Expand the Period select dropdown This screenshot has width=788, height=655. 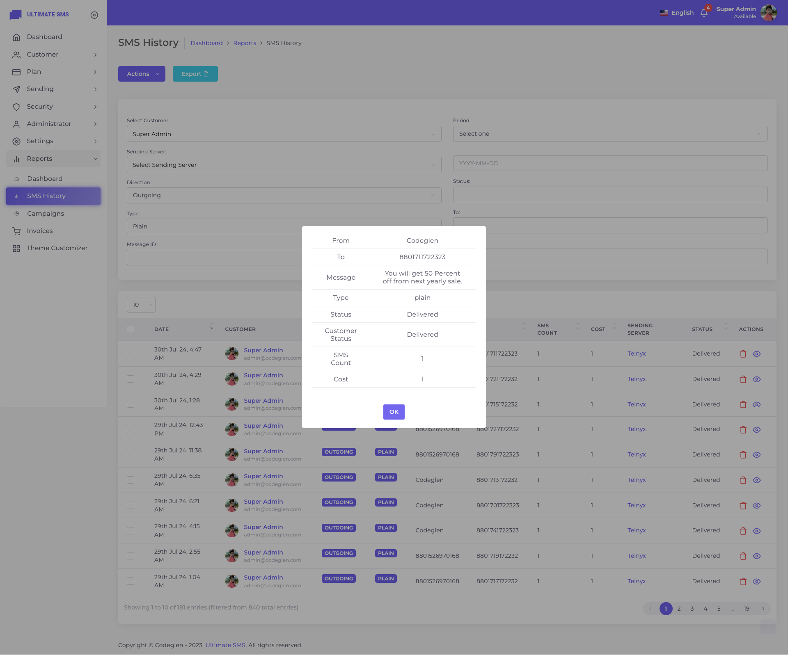[x=610, y=134]
